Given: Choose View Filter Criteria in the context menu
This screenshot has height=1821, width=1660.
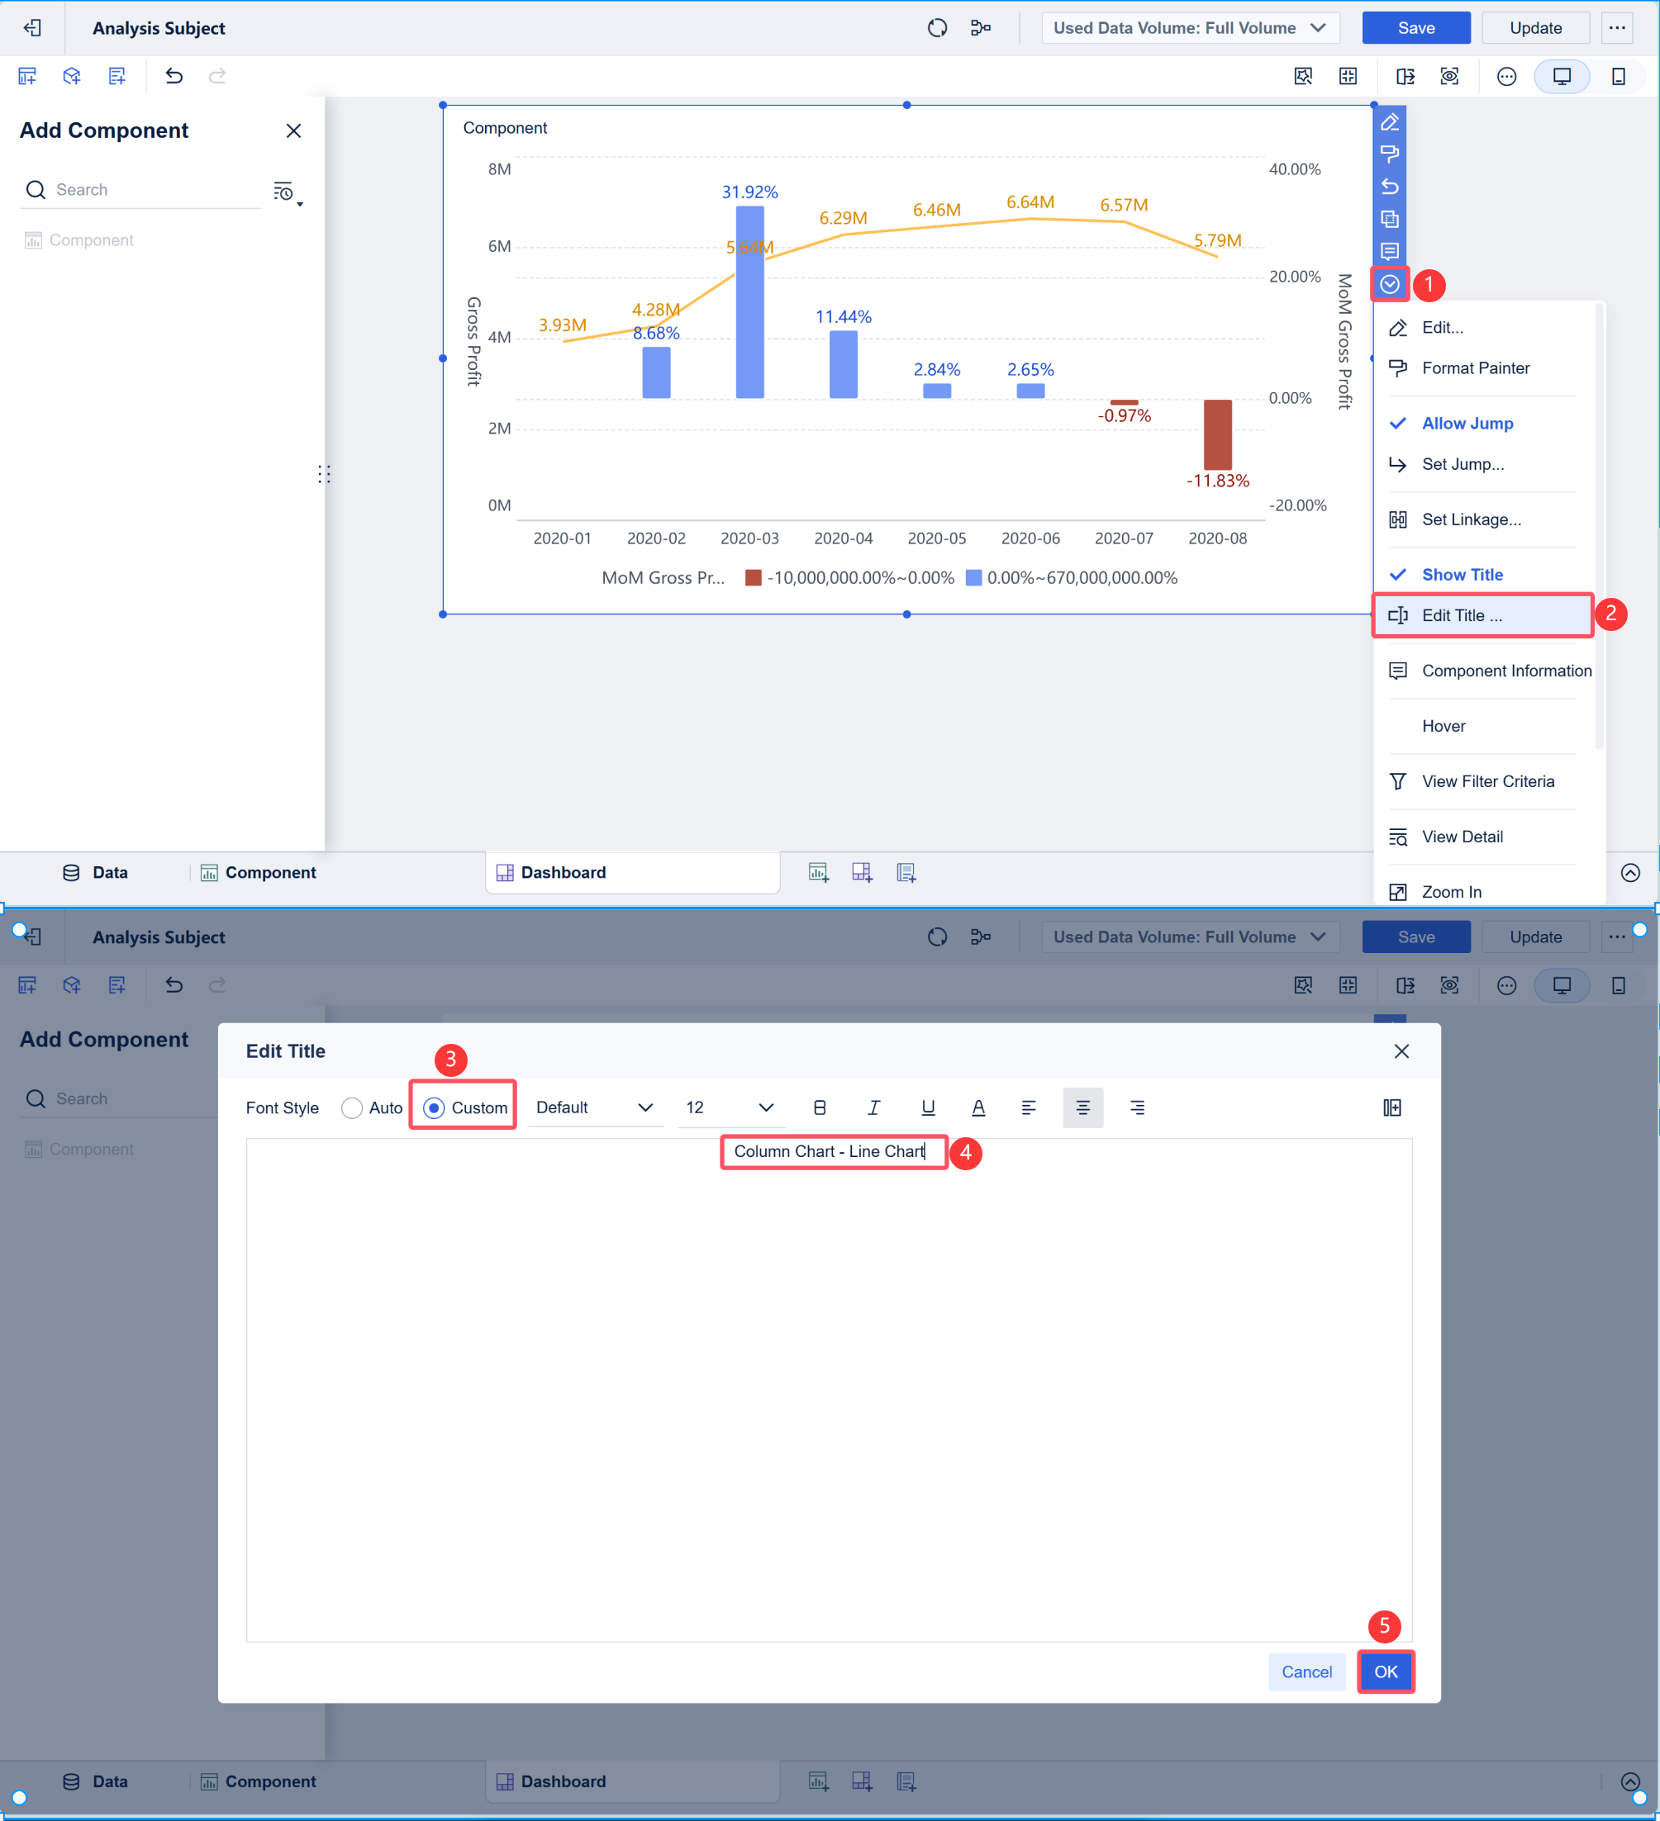Looking at the screenshot, I should click(x=1482, y=781).
